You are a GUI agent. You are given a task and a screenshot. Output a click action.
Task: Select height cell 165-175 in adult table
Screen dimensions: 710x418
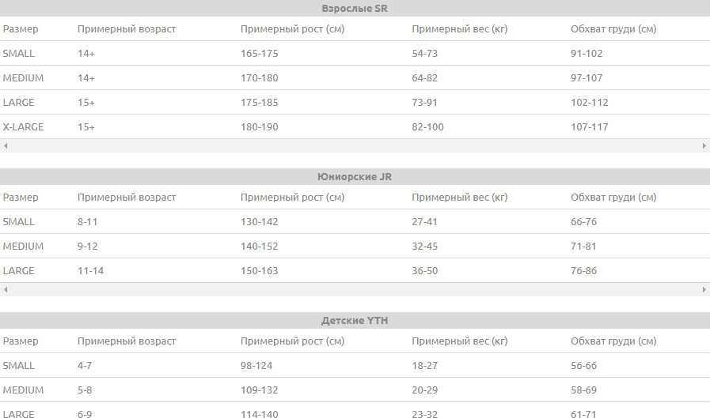click(260, 54)
